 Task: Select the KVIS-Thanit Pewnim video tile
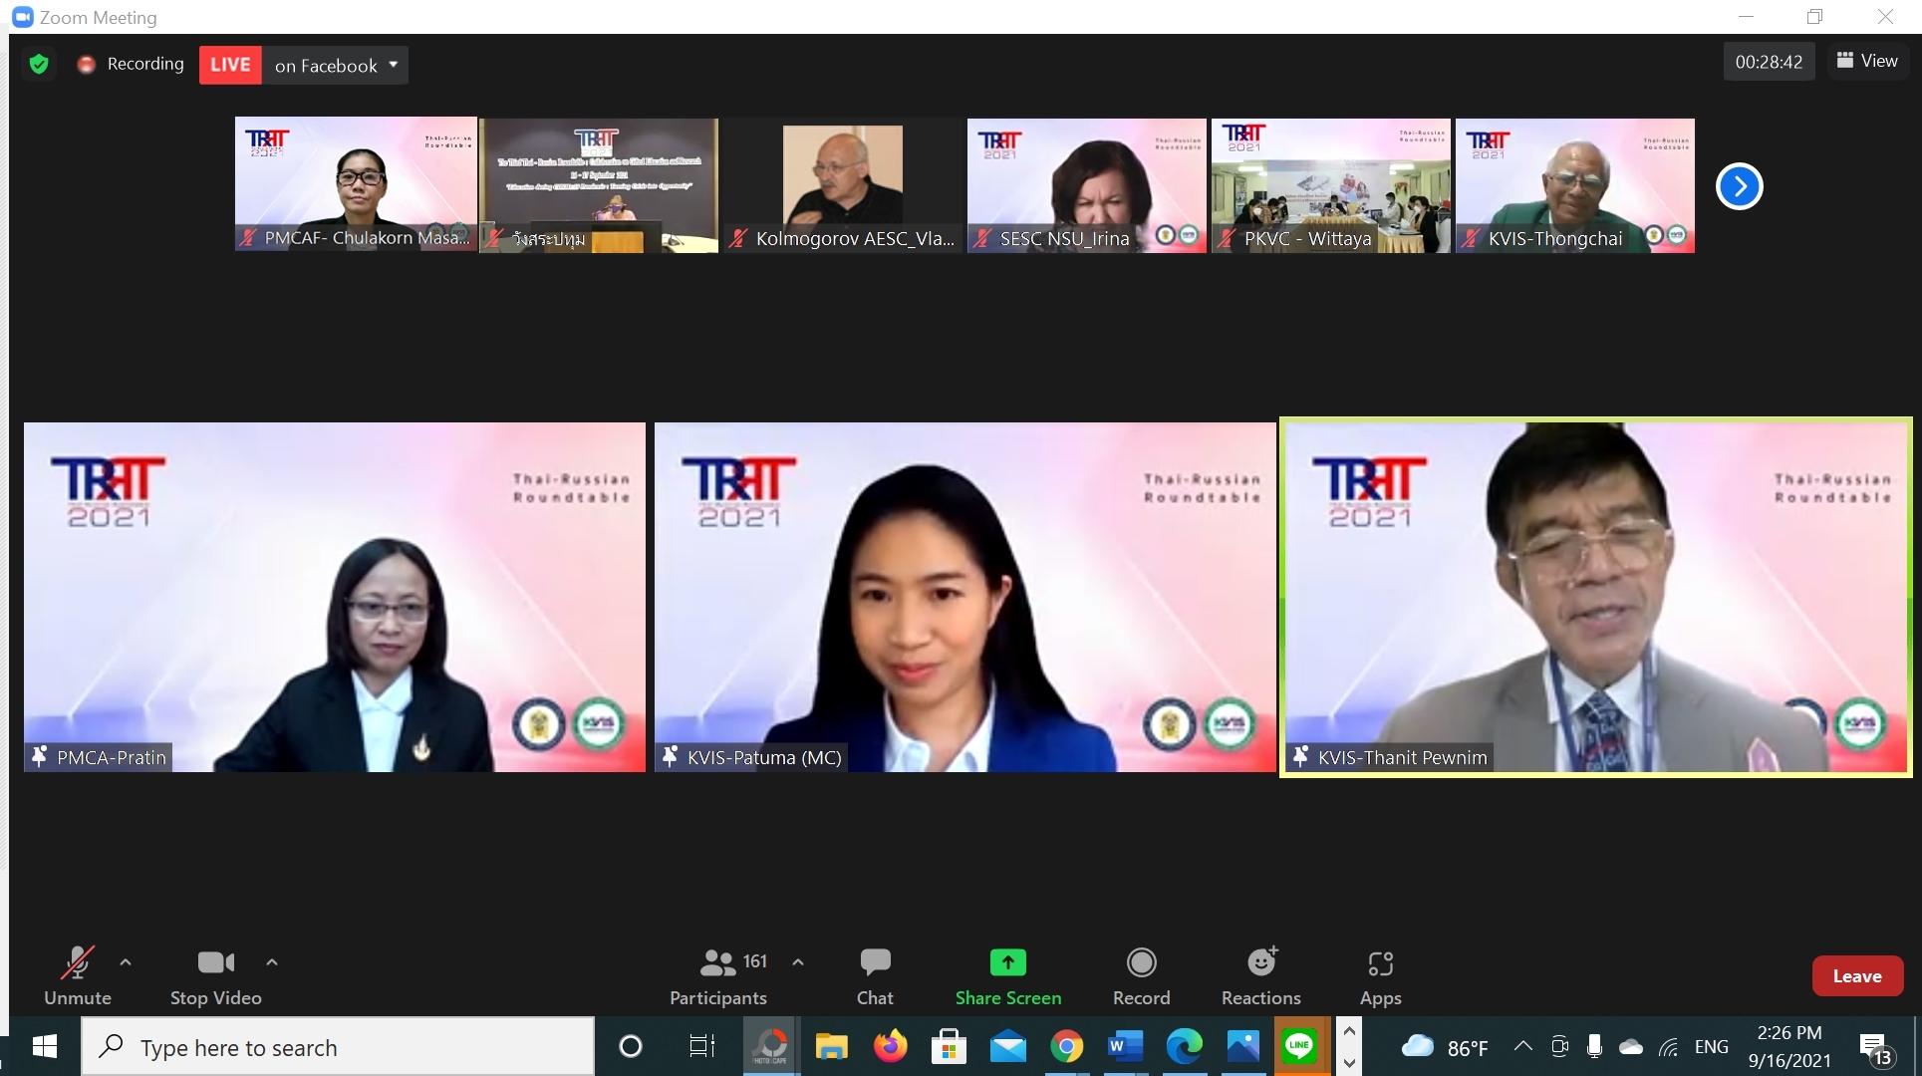click(x=1596, y=597)
